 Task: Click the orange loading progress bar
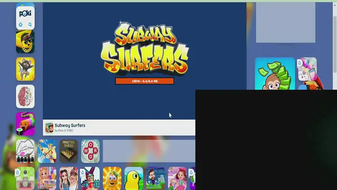pos(145,81)
